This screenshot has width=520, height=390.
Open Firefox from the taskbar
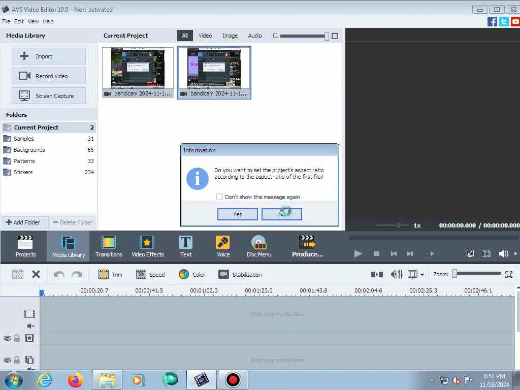[x=76, y=380]
